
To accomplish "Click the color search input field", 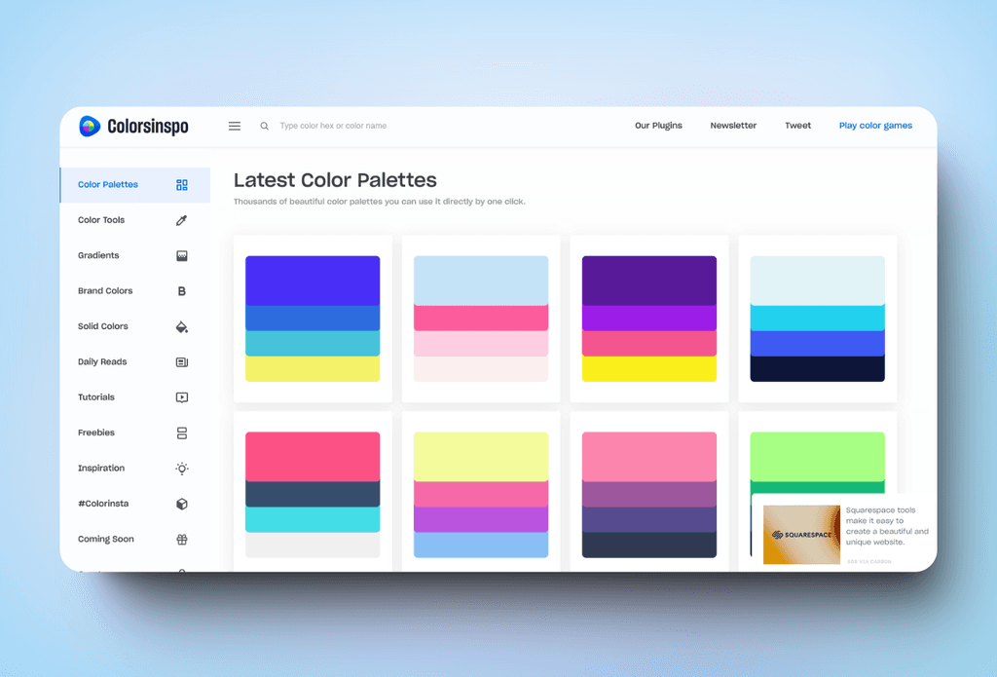I will pos(336,126).
